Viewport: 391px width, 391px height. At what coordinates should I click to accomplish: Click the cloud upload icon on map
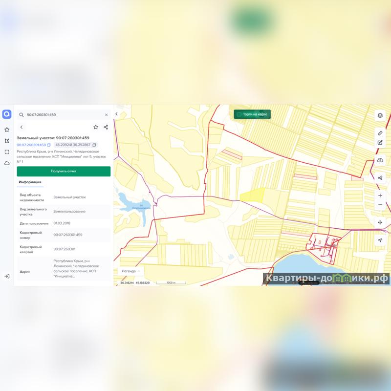(380, 160)
